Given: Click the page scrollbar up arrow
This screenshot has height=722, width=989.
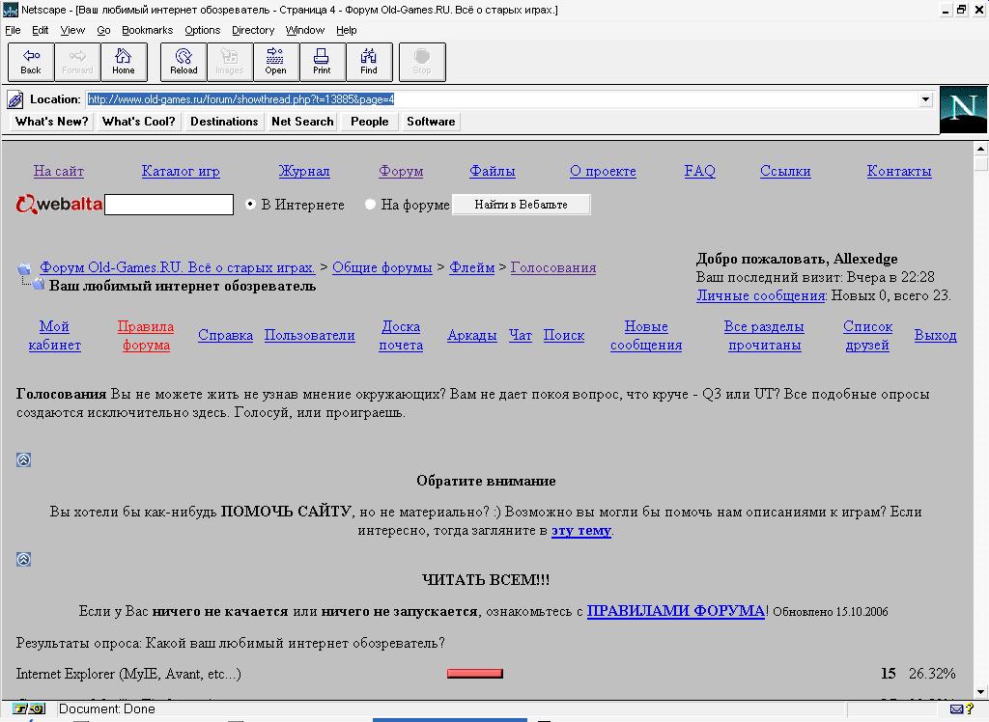Looking at the screenshot, I should tap(980, 149).
